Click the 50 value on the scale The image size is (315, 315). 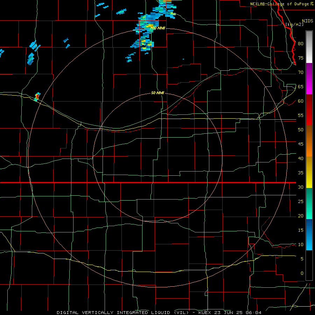pyautogui.click(x=301, y=129)
